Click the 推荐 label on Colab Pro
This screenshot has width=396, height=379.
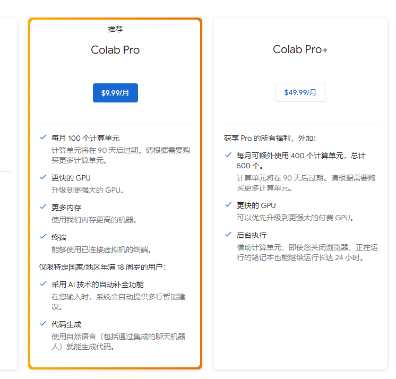click(115, 29)
